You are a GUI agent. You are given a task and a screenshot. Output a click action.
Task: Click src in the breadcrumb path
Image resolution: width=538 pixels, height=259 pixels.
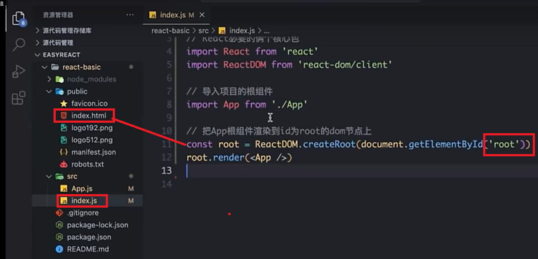(x=204, y=31)
